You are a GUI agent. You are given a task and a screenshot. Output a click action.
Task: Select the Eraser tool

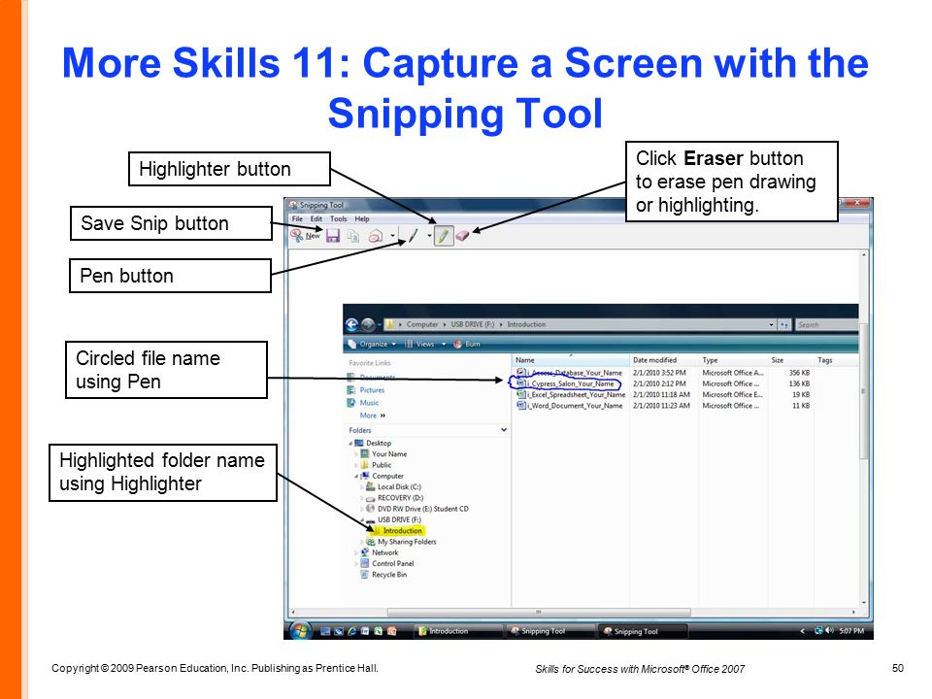[462, 237]
